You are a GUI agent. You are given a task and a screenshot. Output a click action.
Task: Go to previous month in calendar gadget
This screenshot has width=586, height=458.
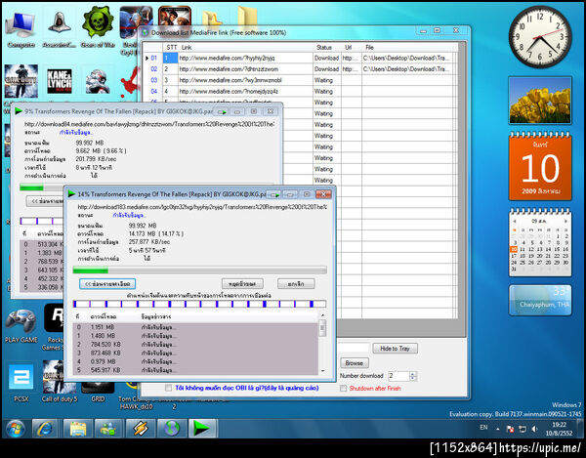click(515, 221)
